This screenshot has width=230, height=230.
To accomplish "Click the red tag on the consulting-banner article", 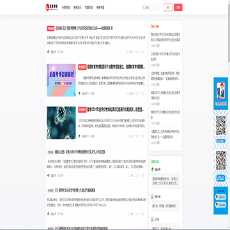I will 82,67.
